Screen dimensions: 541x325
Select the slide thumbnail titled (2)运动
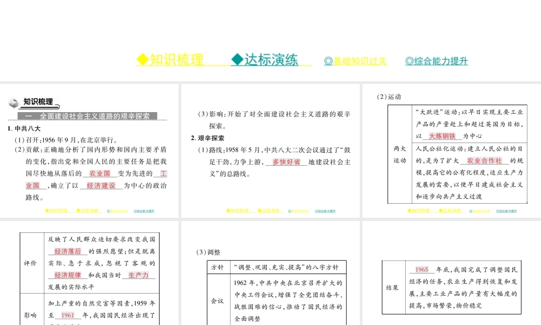(x=452, y=151)
